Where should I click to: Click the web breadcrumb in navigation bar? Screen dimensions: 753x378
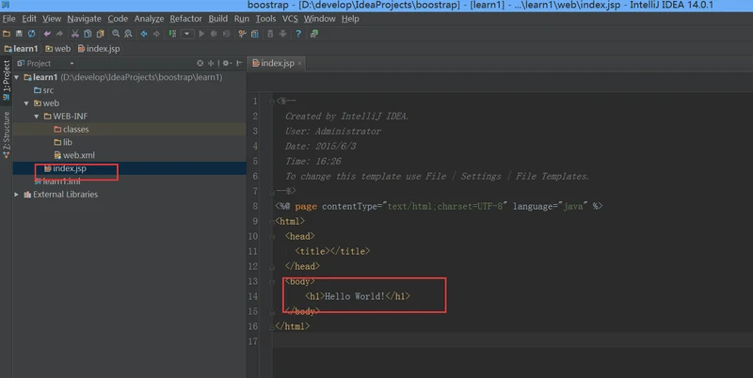point(58,49)
